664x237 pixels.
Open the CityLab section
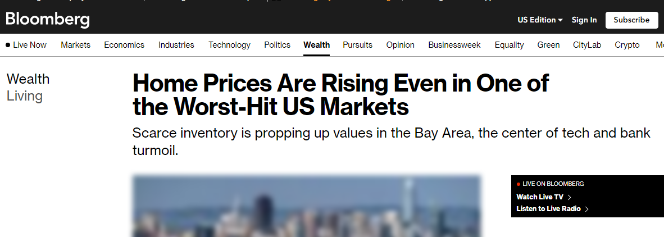tap(587, 45)
